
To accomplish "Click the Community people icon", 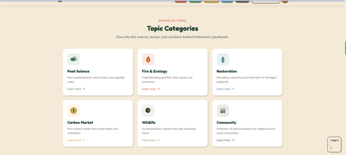I will point(223,110).
